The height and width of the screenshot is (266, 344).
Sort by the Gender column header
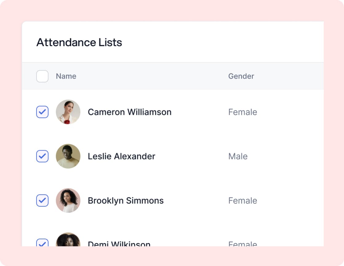pos(241,76)
